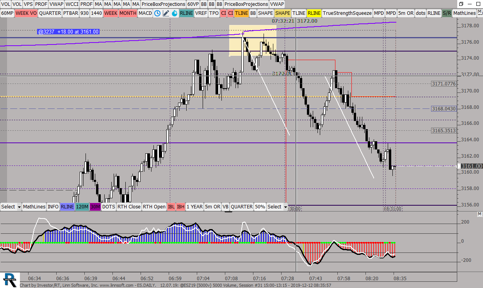Click the blue stopwatch timer icon
The width and height of the screenshot is (483, 288).
pos(175,13)
